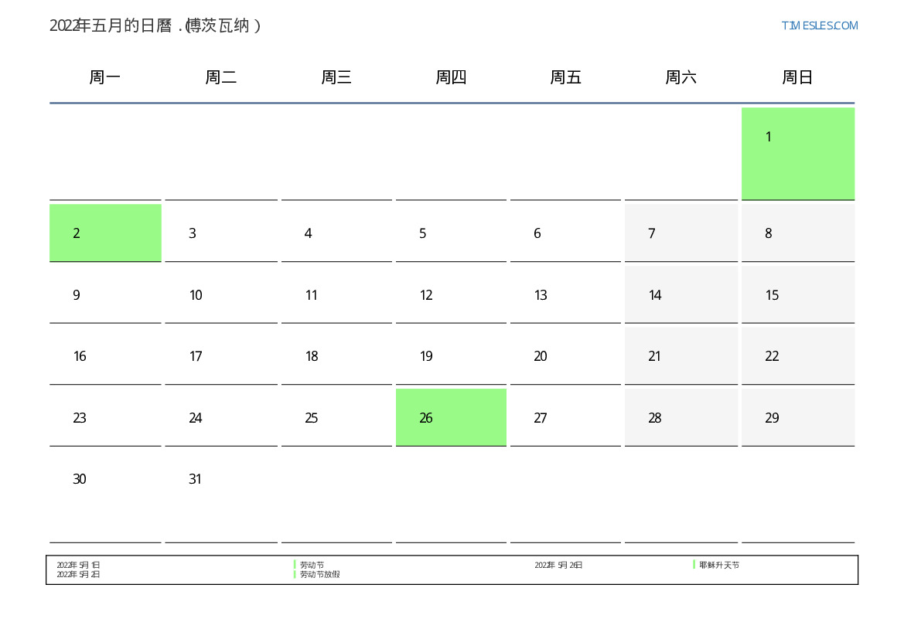The height and width of the screenshot is (639, 904).
Task: Select the green highlighted May 1 cell
Action: coord(797,153)
